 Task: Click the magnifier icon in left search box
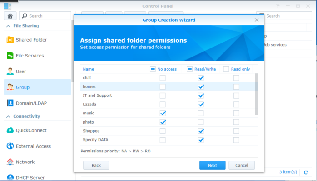[25, 16]
